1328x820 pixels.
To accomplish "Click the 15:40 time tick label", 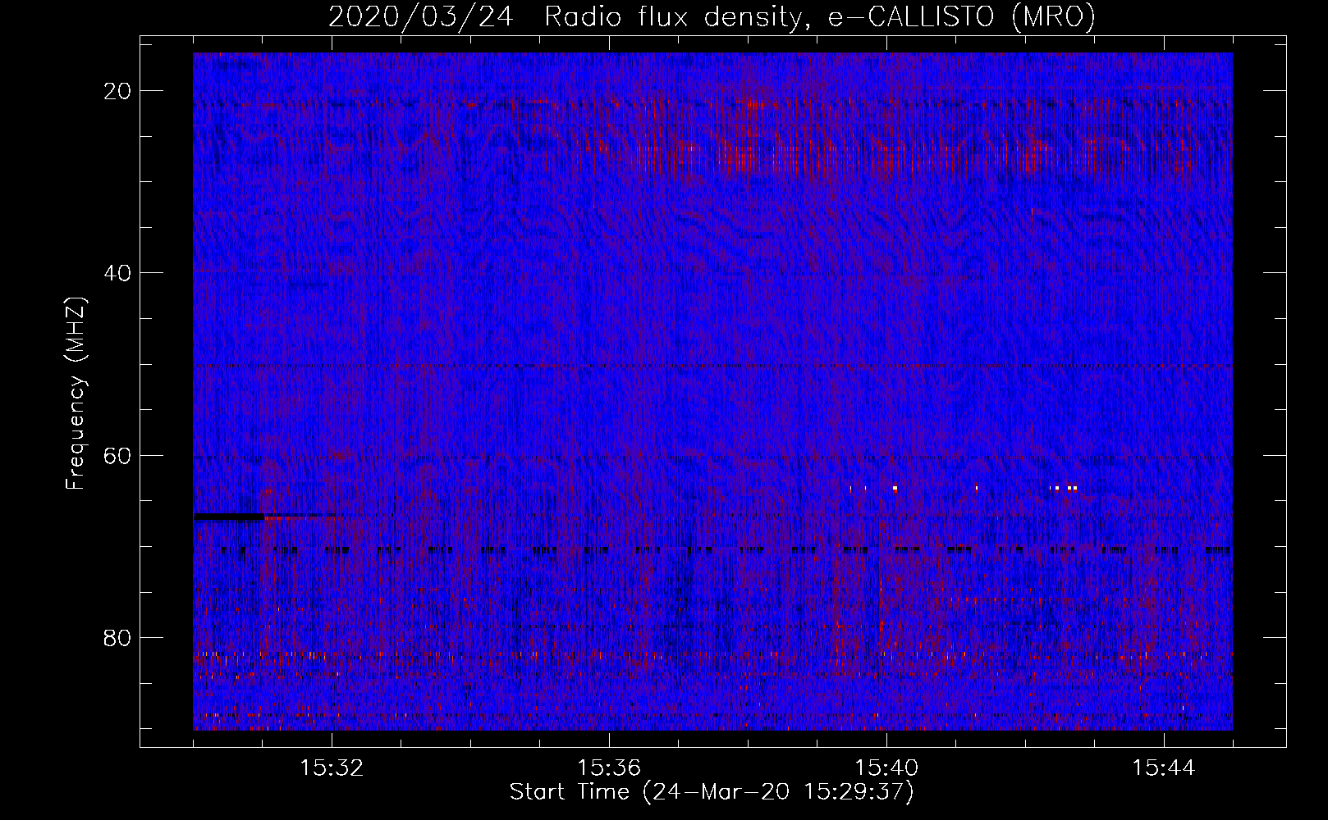I will point(886,768).
